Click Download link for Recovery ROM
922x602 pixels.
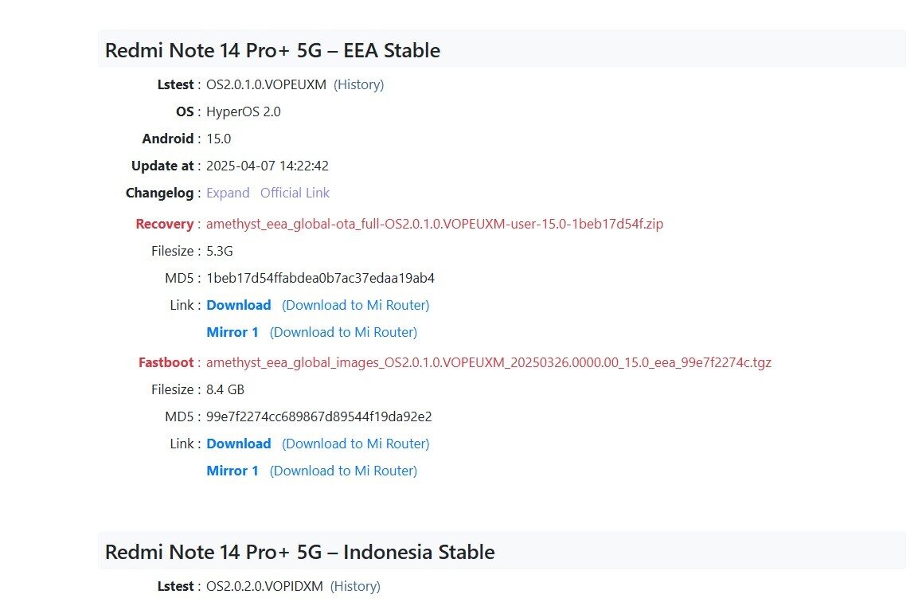click(238, 305)
